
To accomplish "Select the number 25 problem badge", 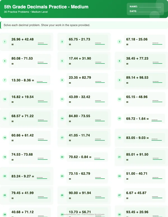I will pyautogui.click(x=4, y=195).
